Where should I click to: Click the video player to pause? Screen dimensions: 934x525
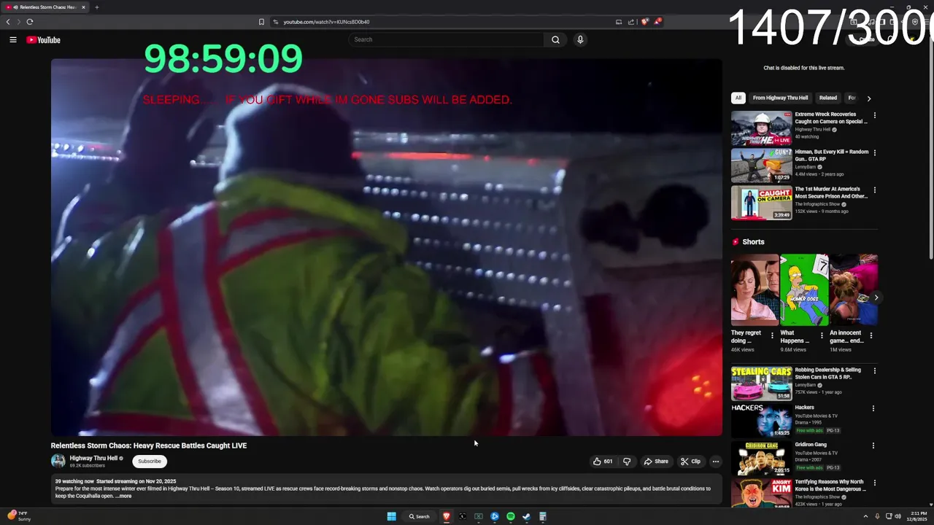387,247
